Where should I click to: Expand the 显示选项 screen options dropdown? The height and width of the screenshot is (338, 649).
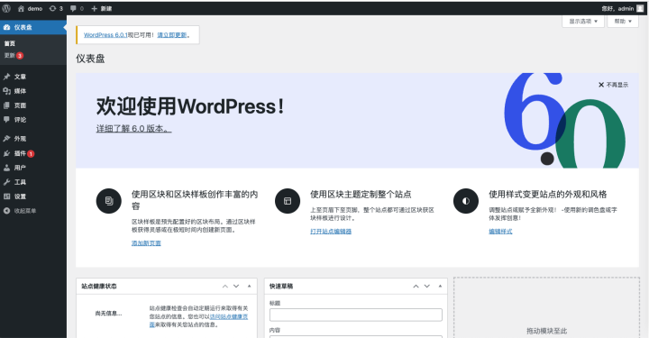click(x=583, y=21)
